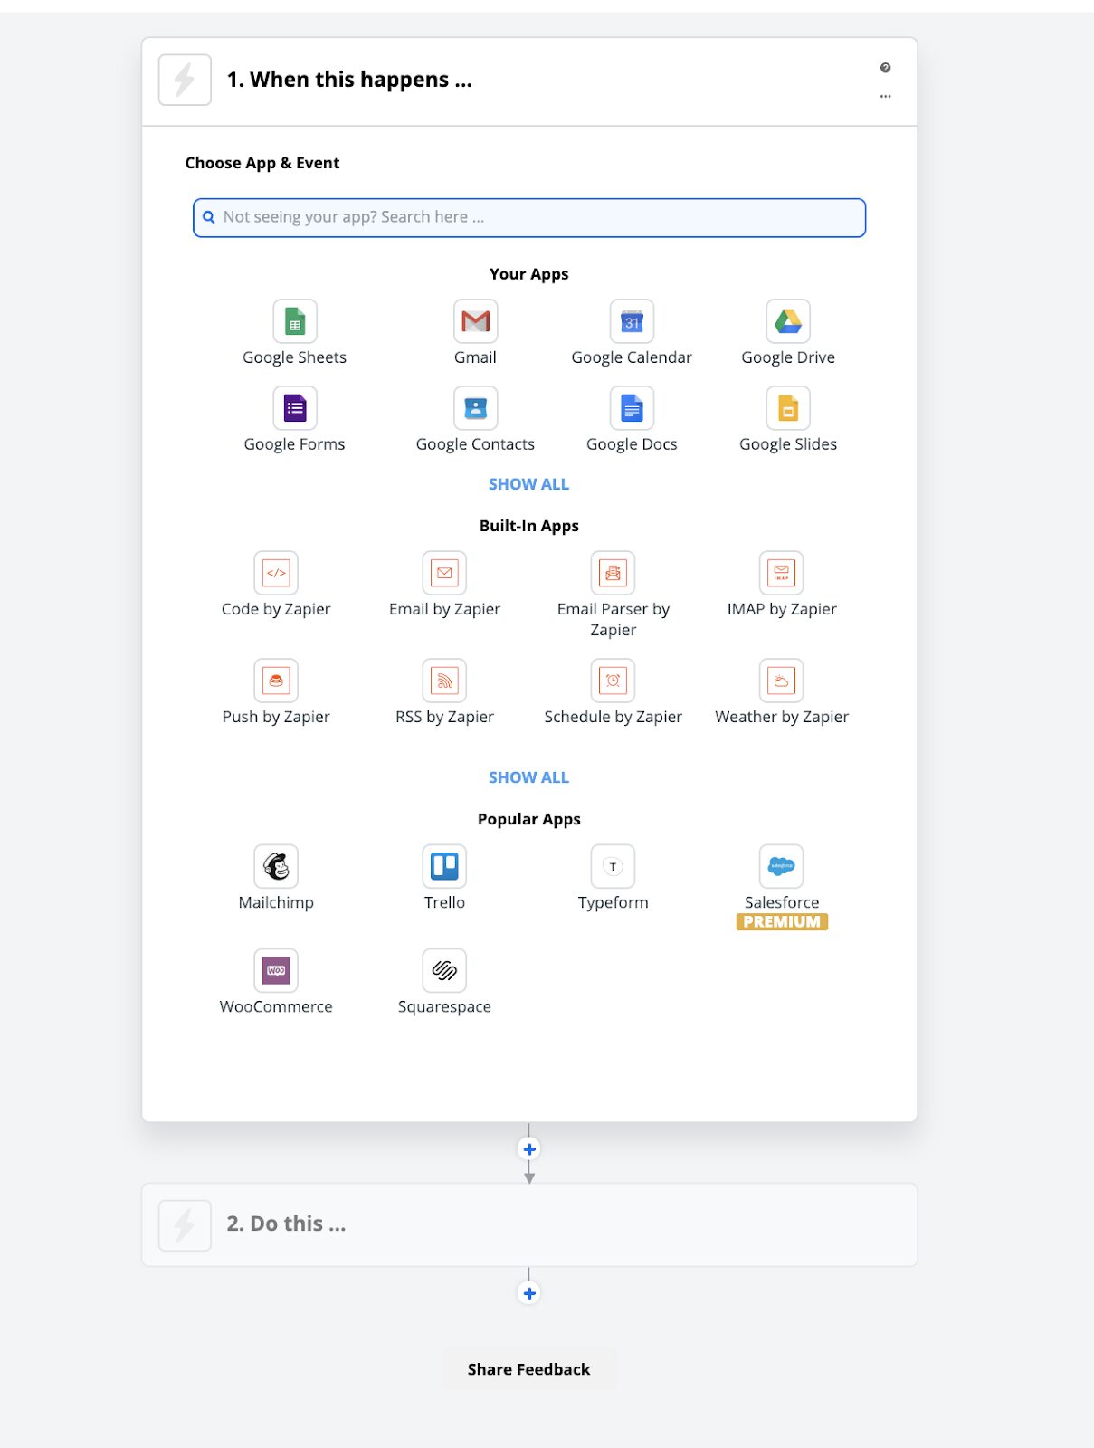Screen dimensions: 1094x1448
Task: Click the "Popular Apps" section heading
Action: coord(529,819)
